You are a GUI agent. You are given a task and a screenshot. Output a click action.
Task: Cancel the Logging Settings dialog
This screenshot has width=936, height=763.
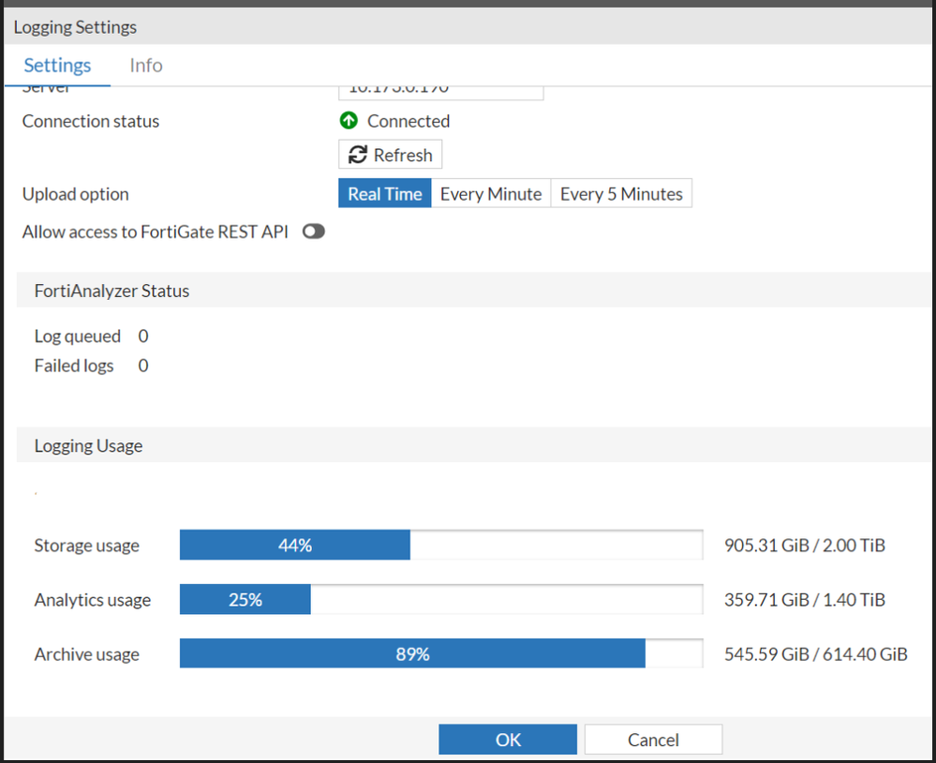653,740
